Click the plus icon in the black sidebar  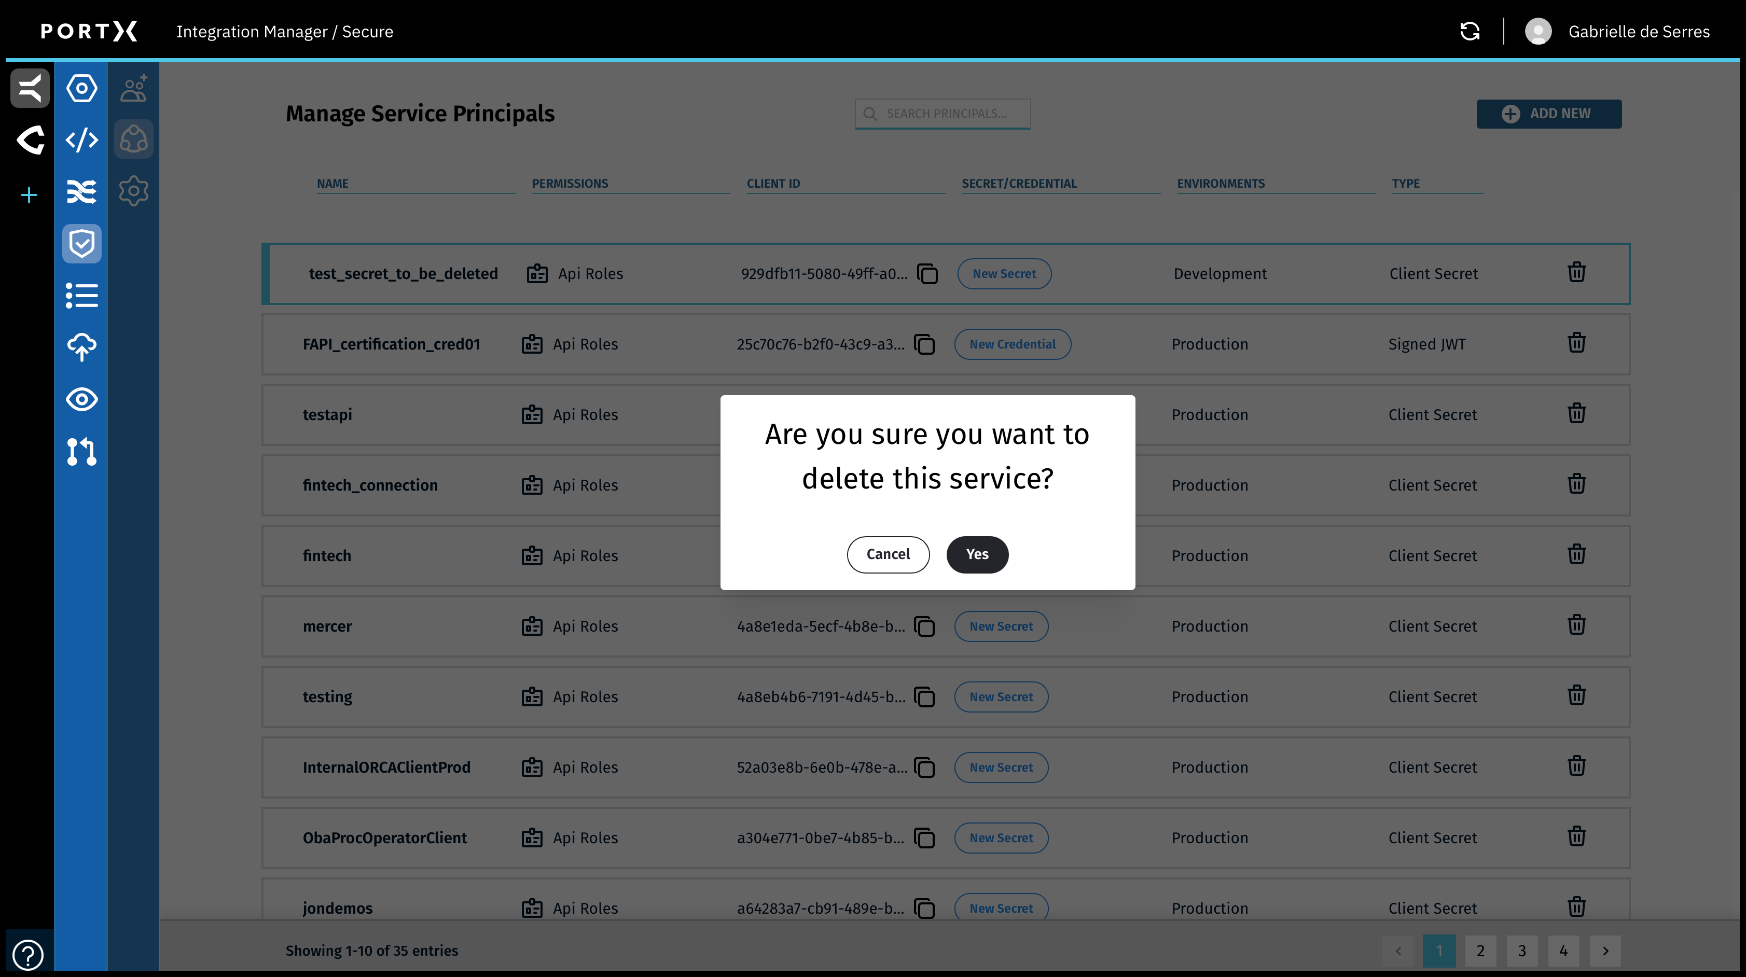click(x=29, y=195)
